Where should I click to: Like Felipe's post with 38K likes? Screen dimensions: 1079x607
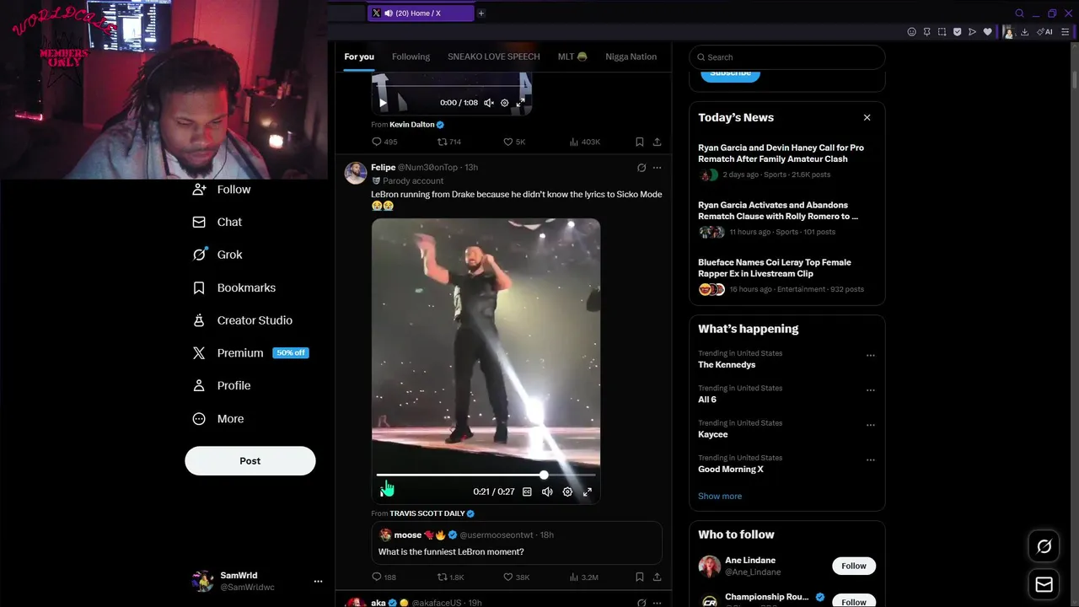tap(516, 577)
